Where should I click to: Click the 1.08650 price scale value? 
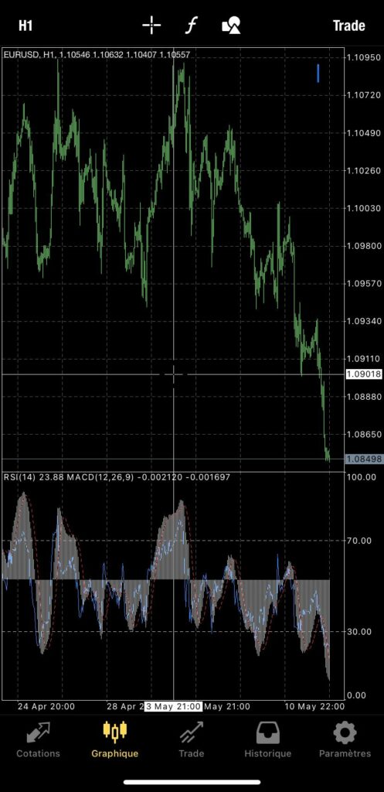point(364,434)
